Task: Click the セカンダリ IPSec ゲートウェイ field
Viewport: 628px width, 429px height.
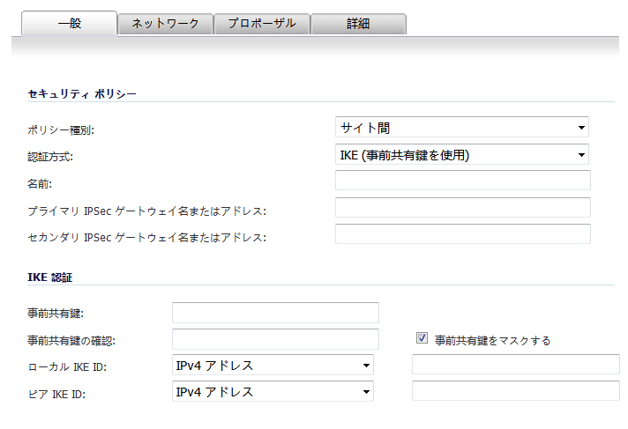Action: tap(462, 233)
